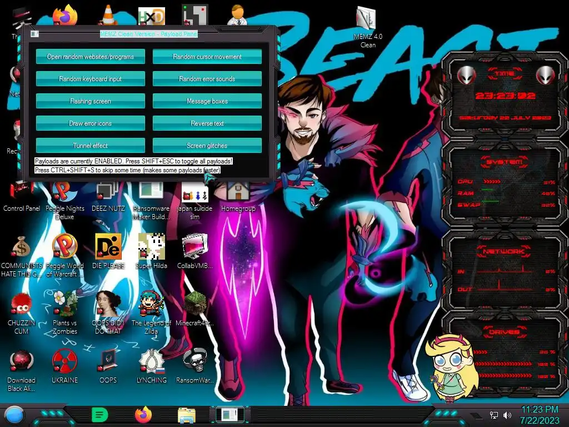Select the COMMUNISTS HATE THIS money bag icon
Image resolution: width=569 pixels, height=427 pixels.
coord(22,256)
